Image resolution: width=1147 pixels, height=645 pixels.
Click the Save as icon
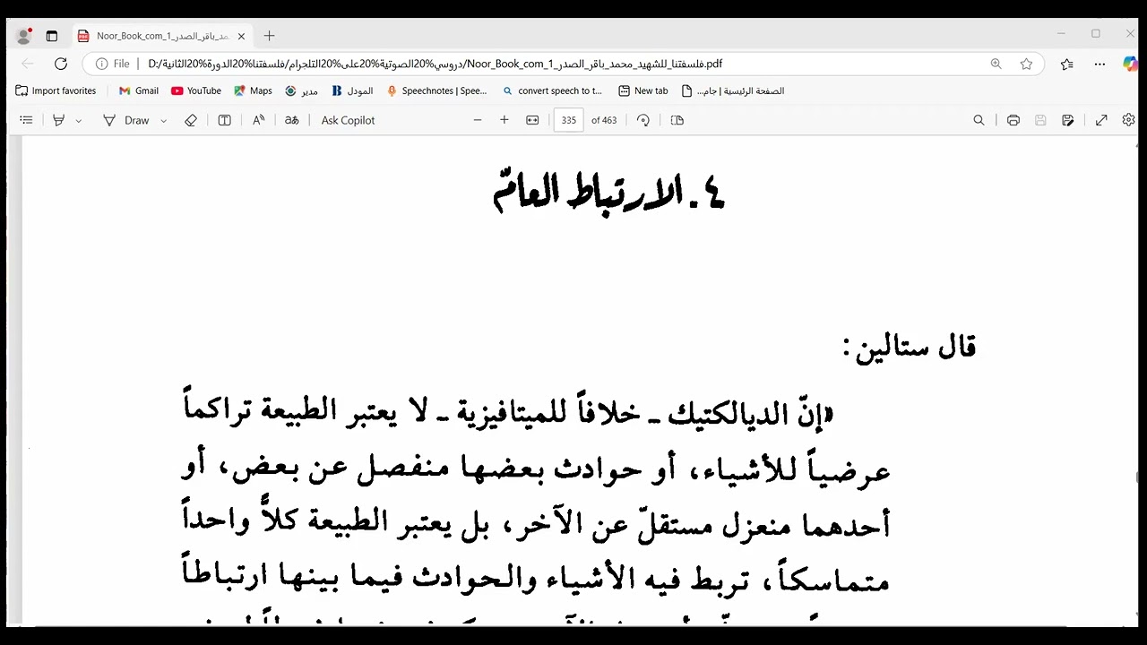pyautogui.click(x=1067, y=120)
